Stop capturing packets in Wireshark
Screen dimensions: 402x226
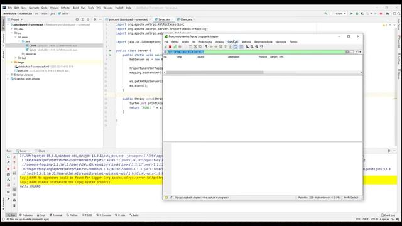click(170, 47)
